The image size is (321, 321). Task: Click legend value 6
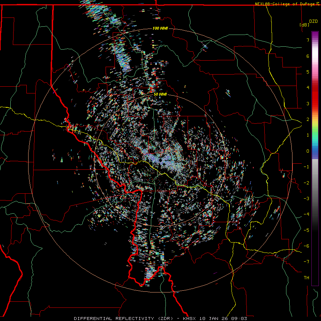[308, 56]
